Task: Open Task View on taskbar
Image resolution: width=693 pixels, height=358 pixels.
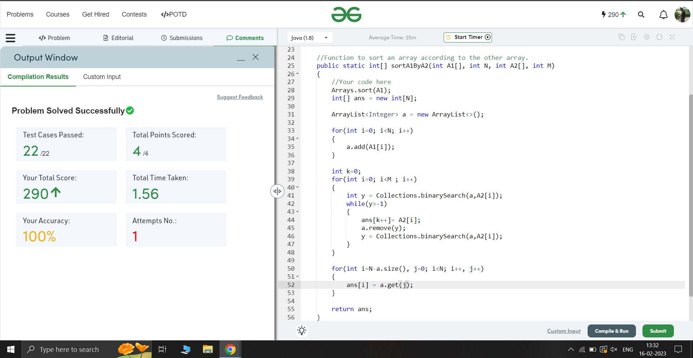Action: coord(162,349)
